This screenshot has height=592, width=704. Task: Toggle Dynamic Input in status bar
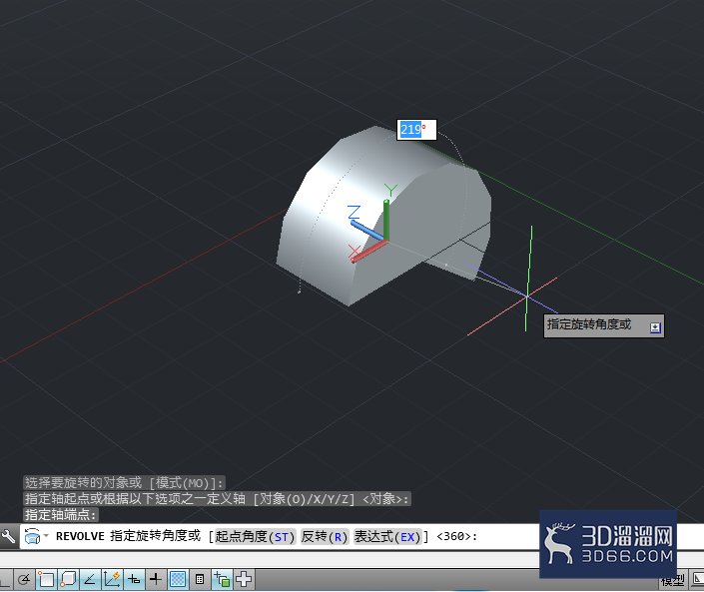tap(134, 579)
